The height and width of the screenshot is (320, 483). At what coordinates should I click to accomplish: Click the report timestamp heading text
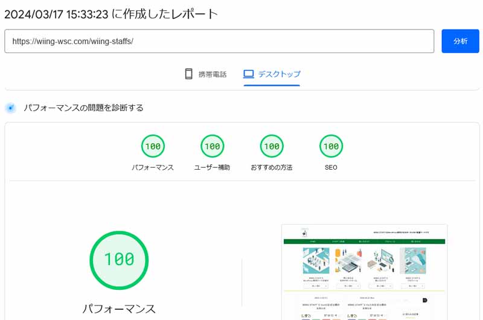tap(111, 14)
